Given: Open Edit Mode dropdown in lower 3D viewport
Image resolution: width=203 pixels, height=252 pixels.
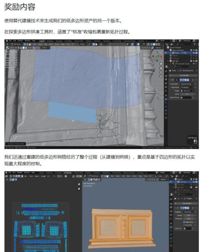Looking at the screenshot, I should click(94, 176).
